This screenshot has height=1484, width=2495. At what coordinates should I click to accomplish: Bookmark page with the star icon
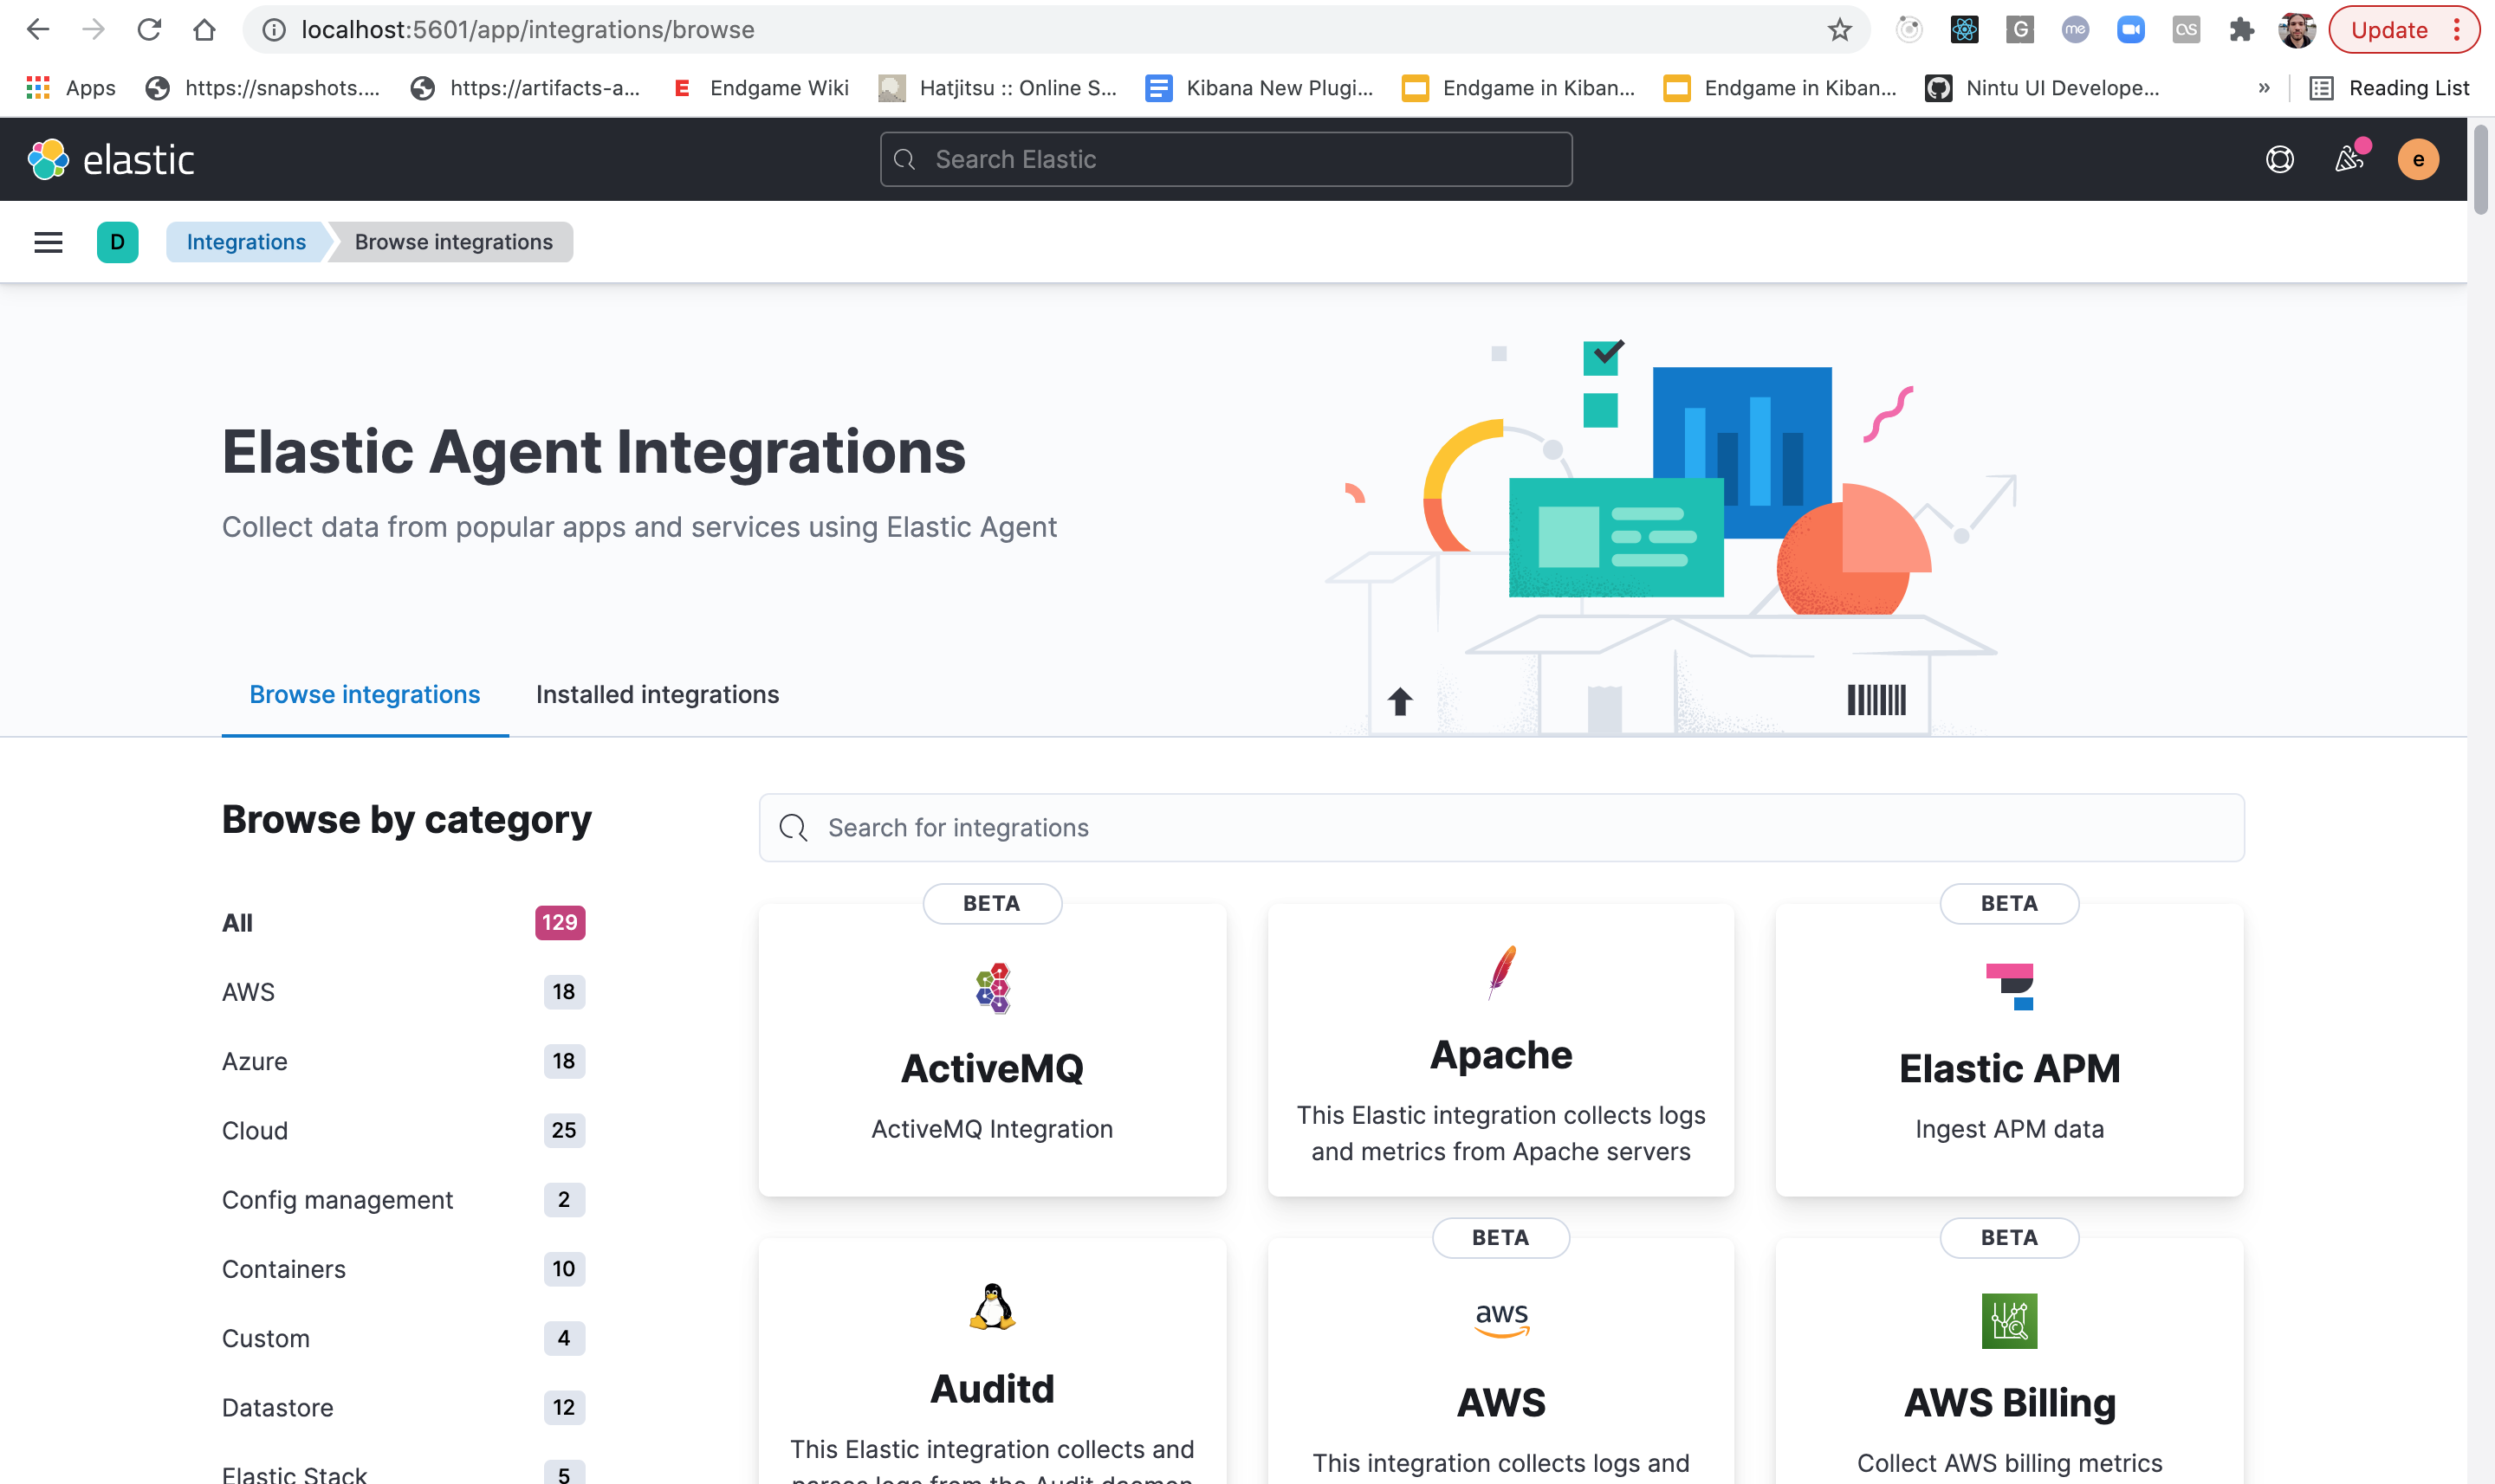coord(1838,30)
